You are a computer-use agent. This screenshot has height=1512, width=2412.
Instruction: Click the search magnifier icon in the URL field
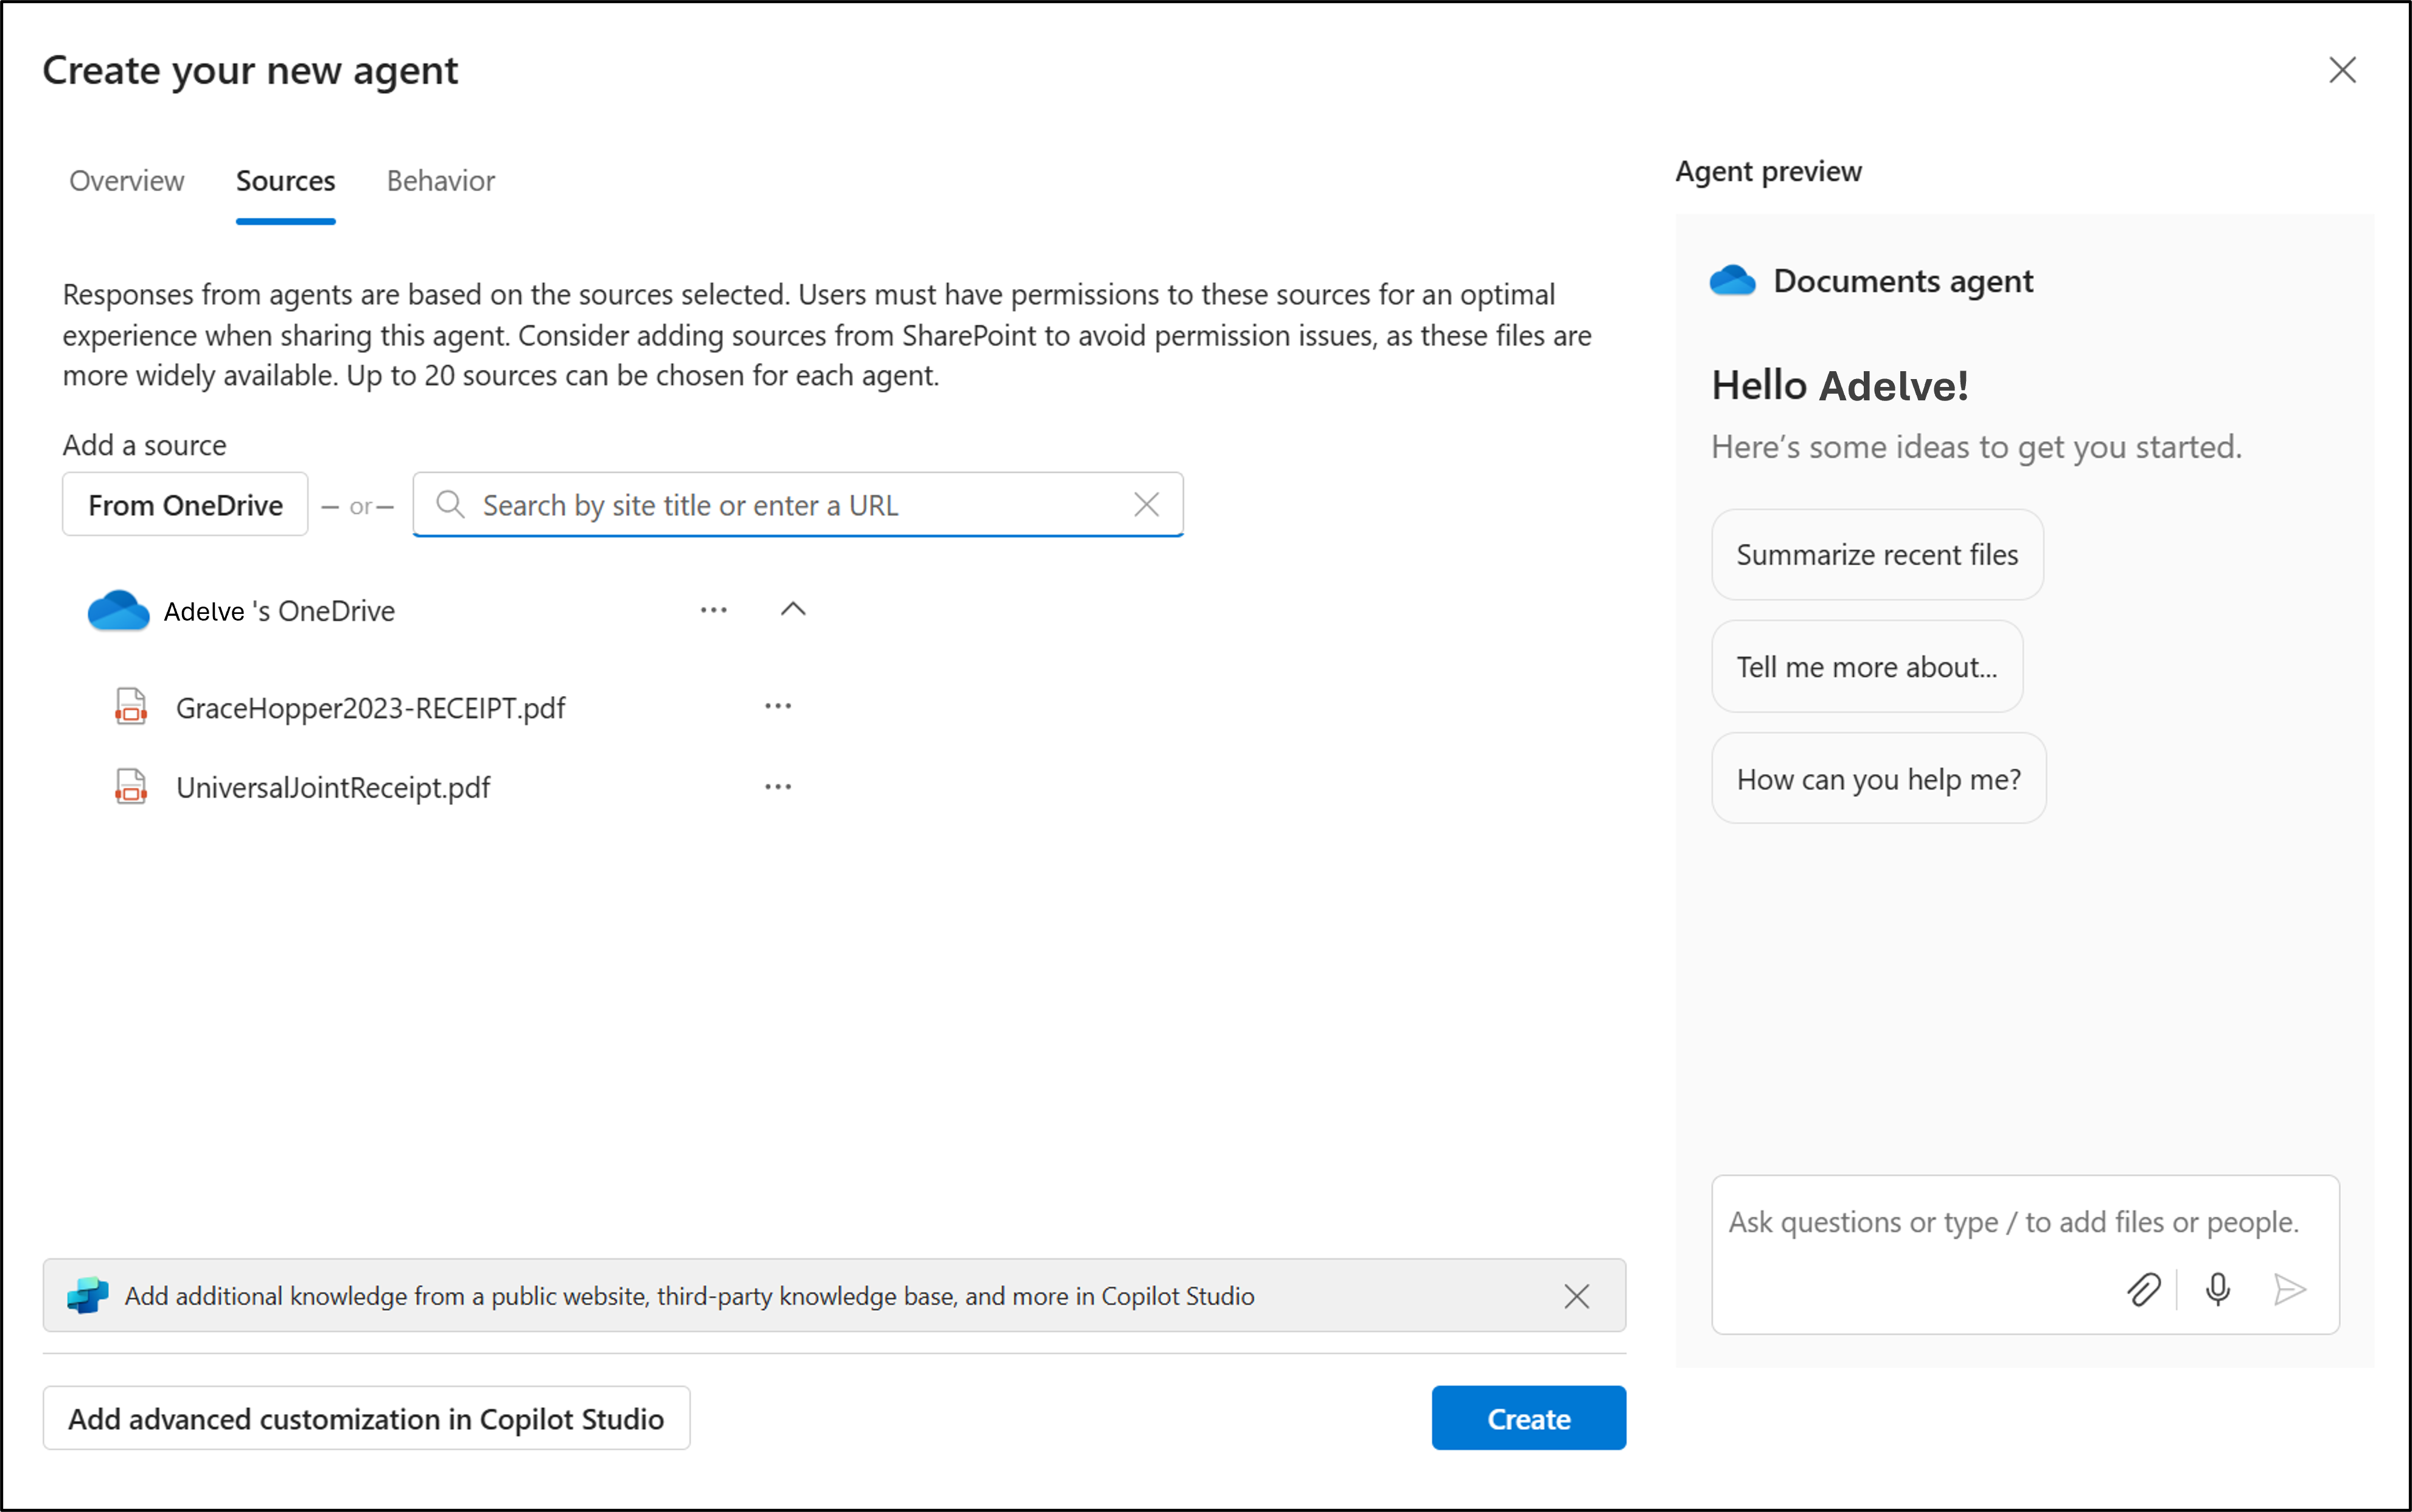coord(450,505)
